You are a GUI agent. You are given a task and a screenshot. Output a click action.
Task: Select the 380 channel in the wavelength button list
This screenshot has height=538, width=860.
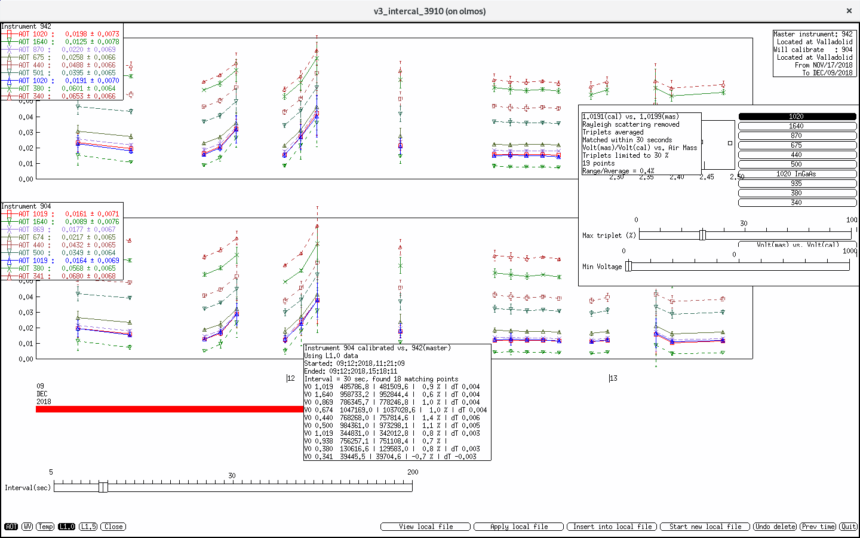click(797, 193)
